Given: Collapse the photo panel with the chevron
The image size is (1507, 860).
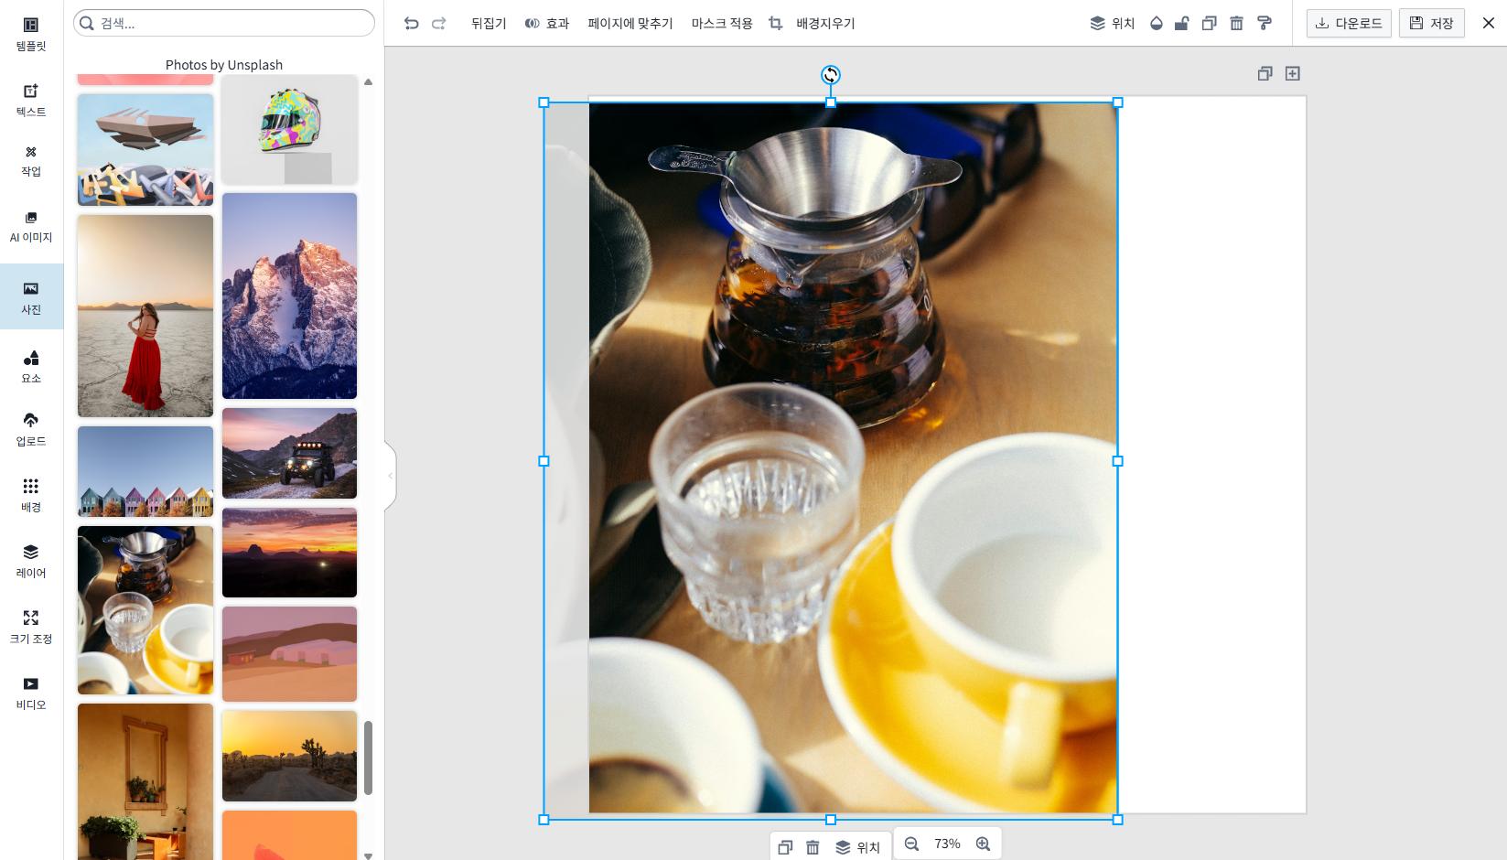Looking at the screenshot, I should click(x=389, y=475).
